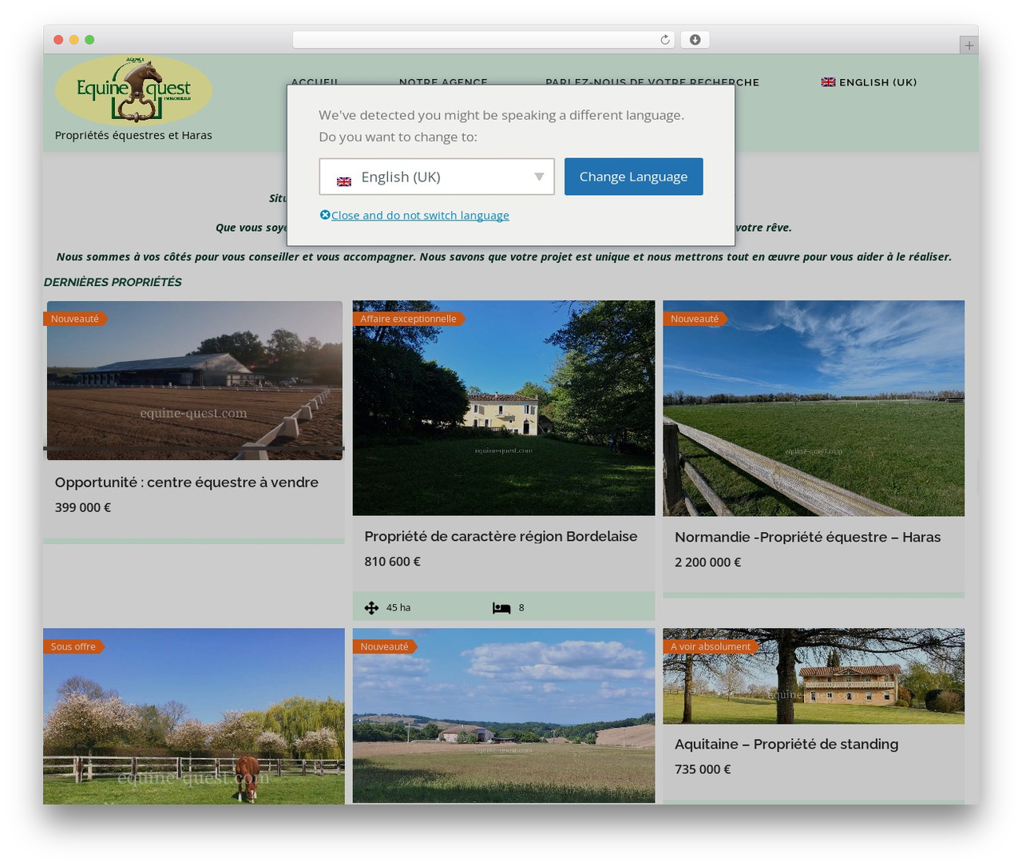This screenshot has width=1022, height=866.
Task: Click the 2 200 000 € price
Action: [707, 562]
